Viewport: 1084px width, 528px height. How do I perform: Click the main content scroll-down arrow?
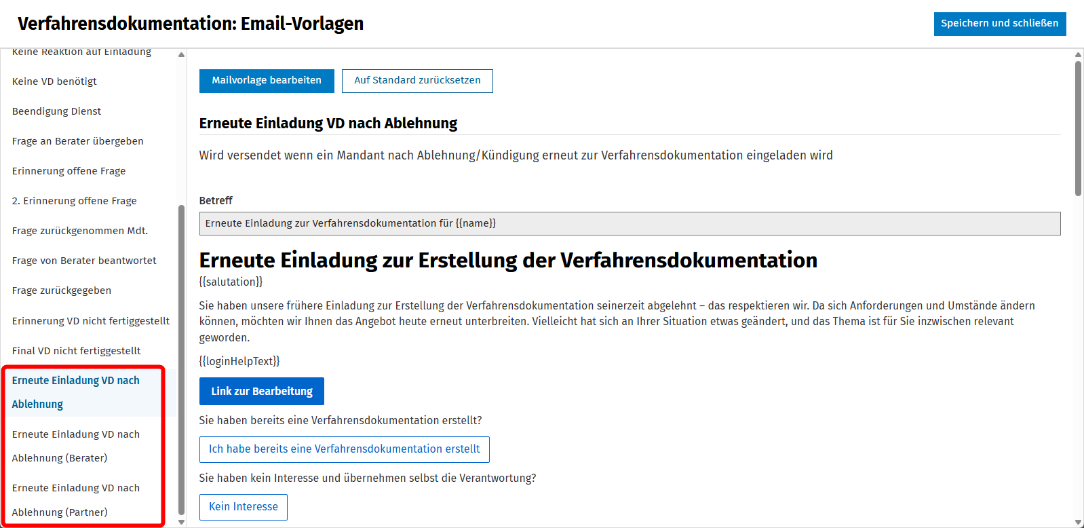click(1078, 522)
